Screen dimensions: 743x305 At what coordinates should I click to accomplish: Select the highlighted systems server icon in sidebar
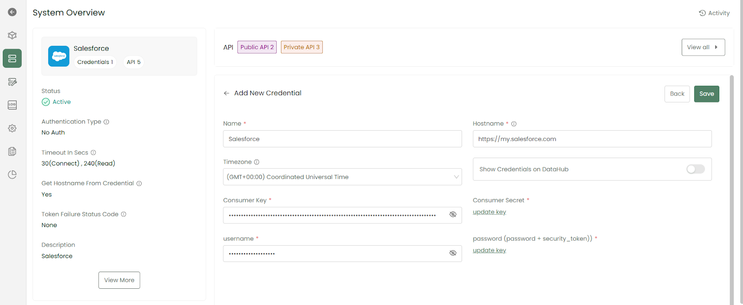click(x=12, y=58)
